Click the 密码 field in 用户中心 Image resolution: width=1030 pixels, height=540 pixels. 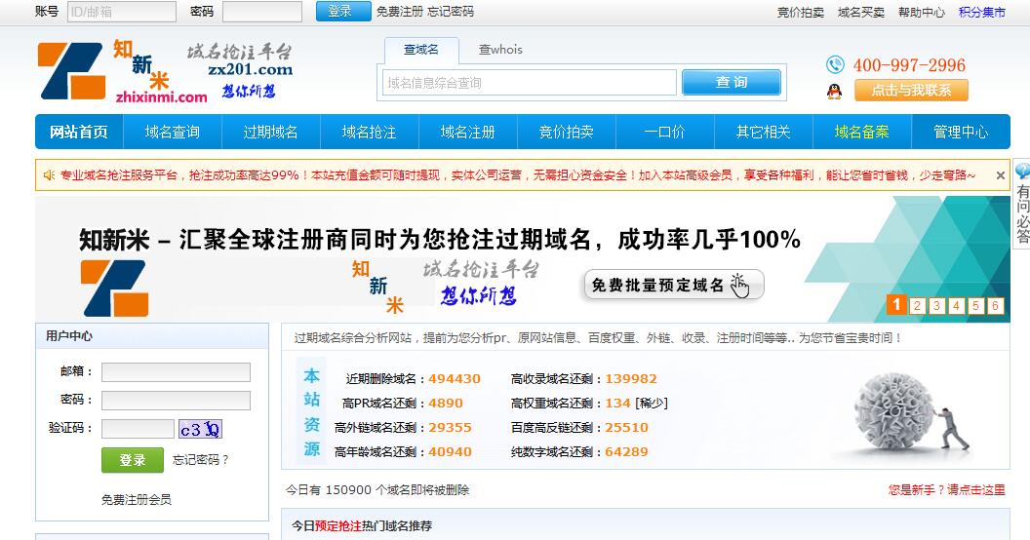(x=176, y=401)
